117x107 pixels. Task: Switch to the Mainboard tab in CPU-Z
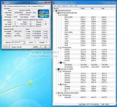[x=17, y=6]
